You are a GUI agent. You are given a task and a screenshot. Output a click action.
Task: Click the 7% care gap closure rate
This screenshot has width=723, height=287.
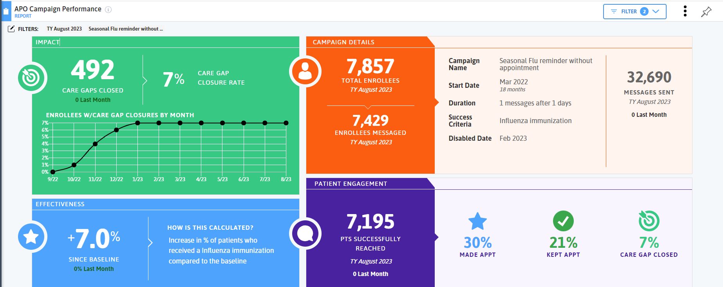pos(174,79)
